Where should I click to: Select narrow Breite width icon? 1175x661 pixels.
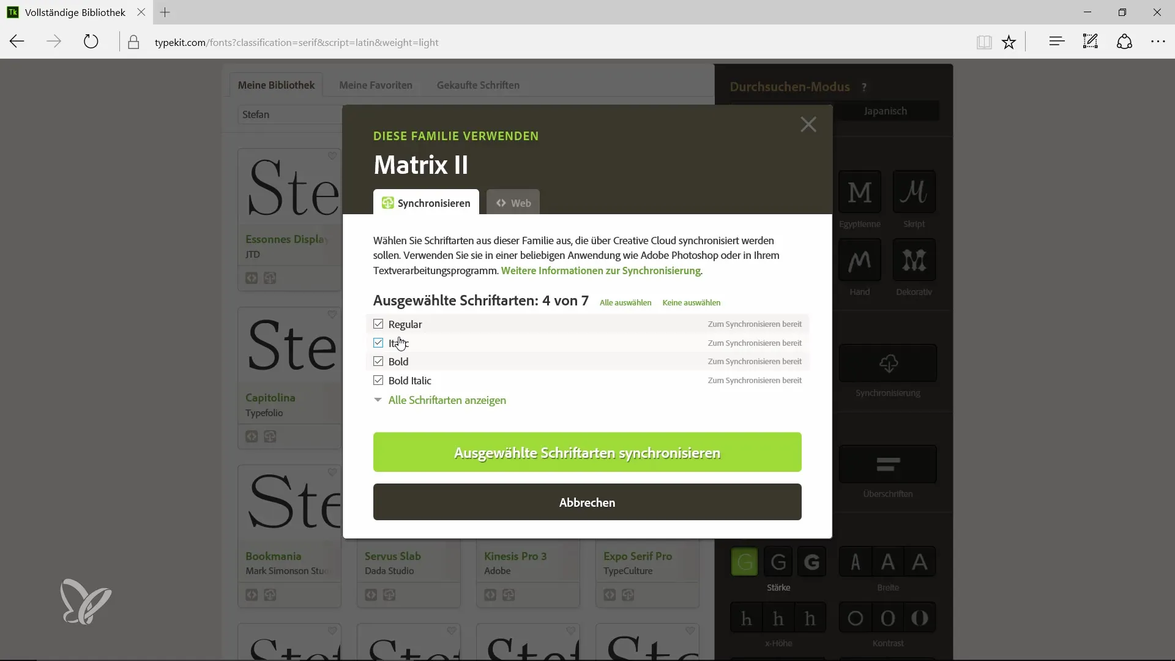[x=856, y=562]
